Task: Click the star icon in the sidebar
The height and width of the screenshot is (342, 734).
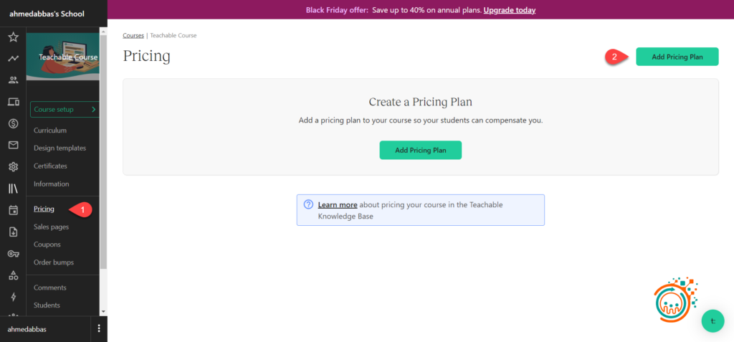Action: pos(13,37)
